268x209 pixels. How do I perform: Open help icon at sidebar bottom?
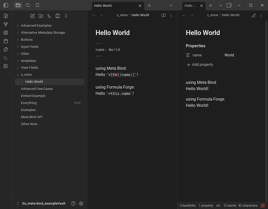tap(73, 204)
